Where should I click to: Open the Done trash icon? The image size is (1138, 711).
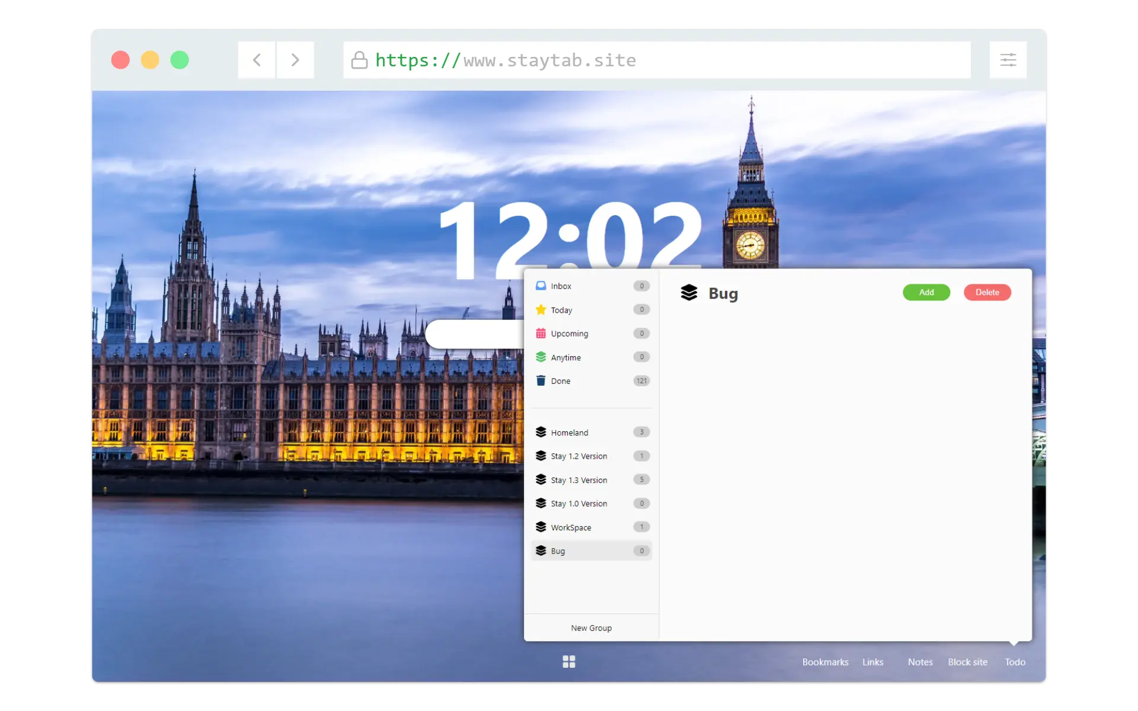541,381
